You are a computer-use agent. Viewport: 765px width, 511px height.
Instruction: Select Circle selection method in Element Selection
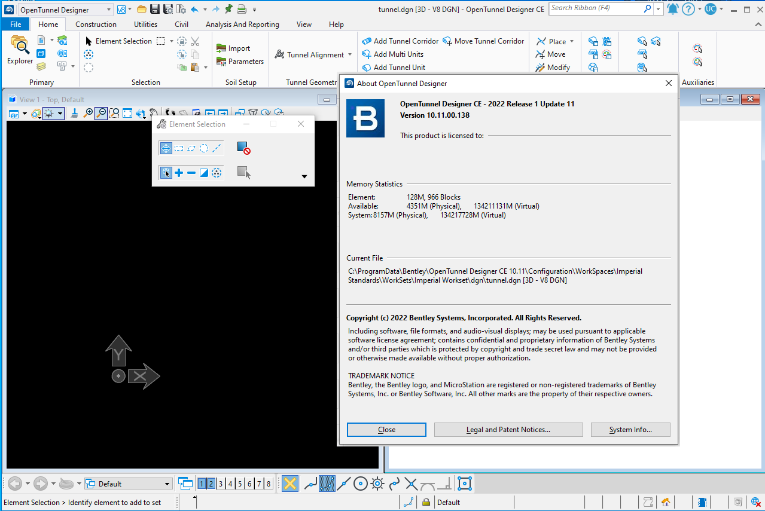(x=204, y=148)
